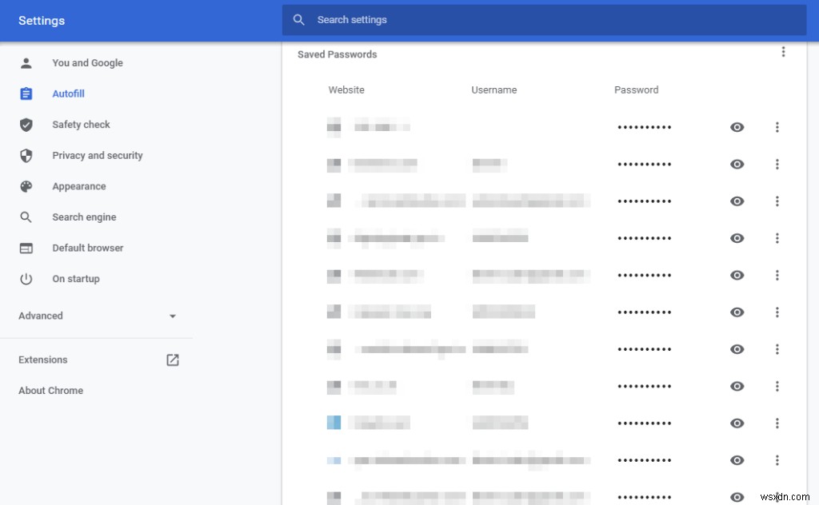Click the masked password dots in first row
The image size is (819, 505).
tap(644, 127)
